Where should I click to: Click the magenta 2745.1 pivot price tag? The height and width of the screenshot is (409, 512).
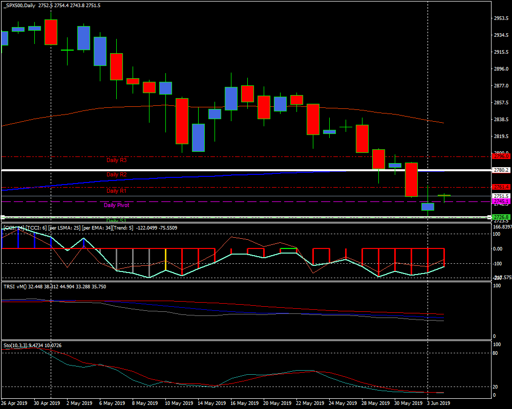click(501, 202)
